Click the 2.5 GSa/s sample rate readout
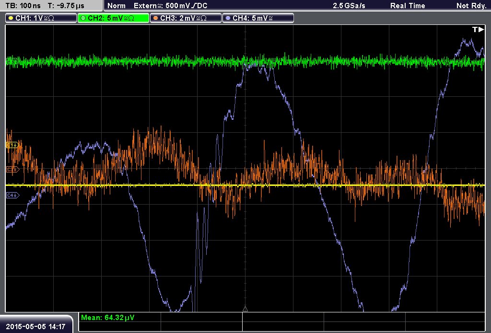The height and width of the screenshot is (333, 491). (349, 6)
